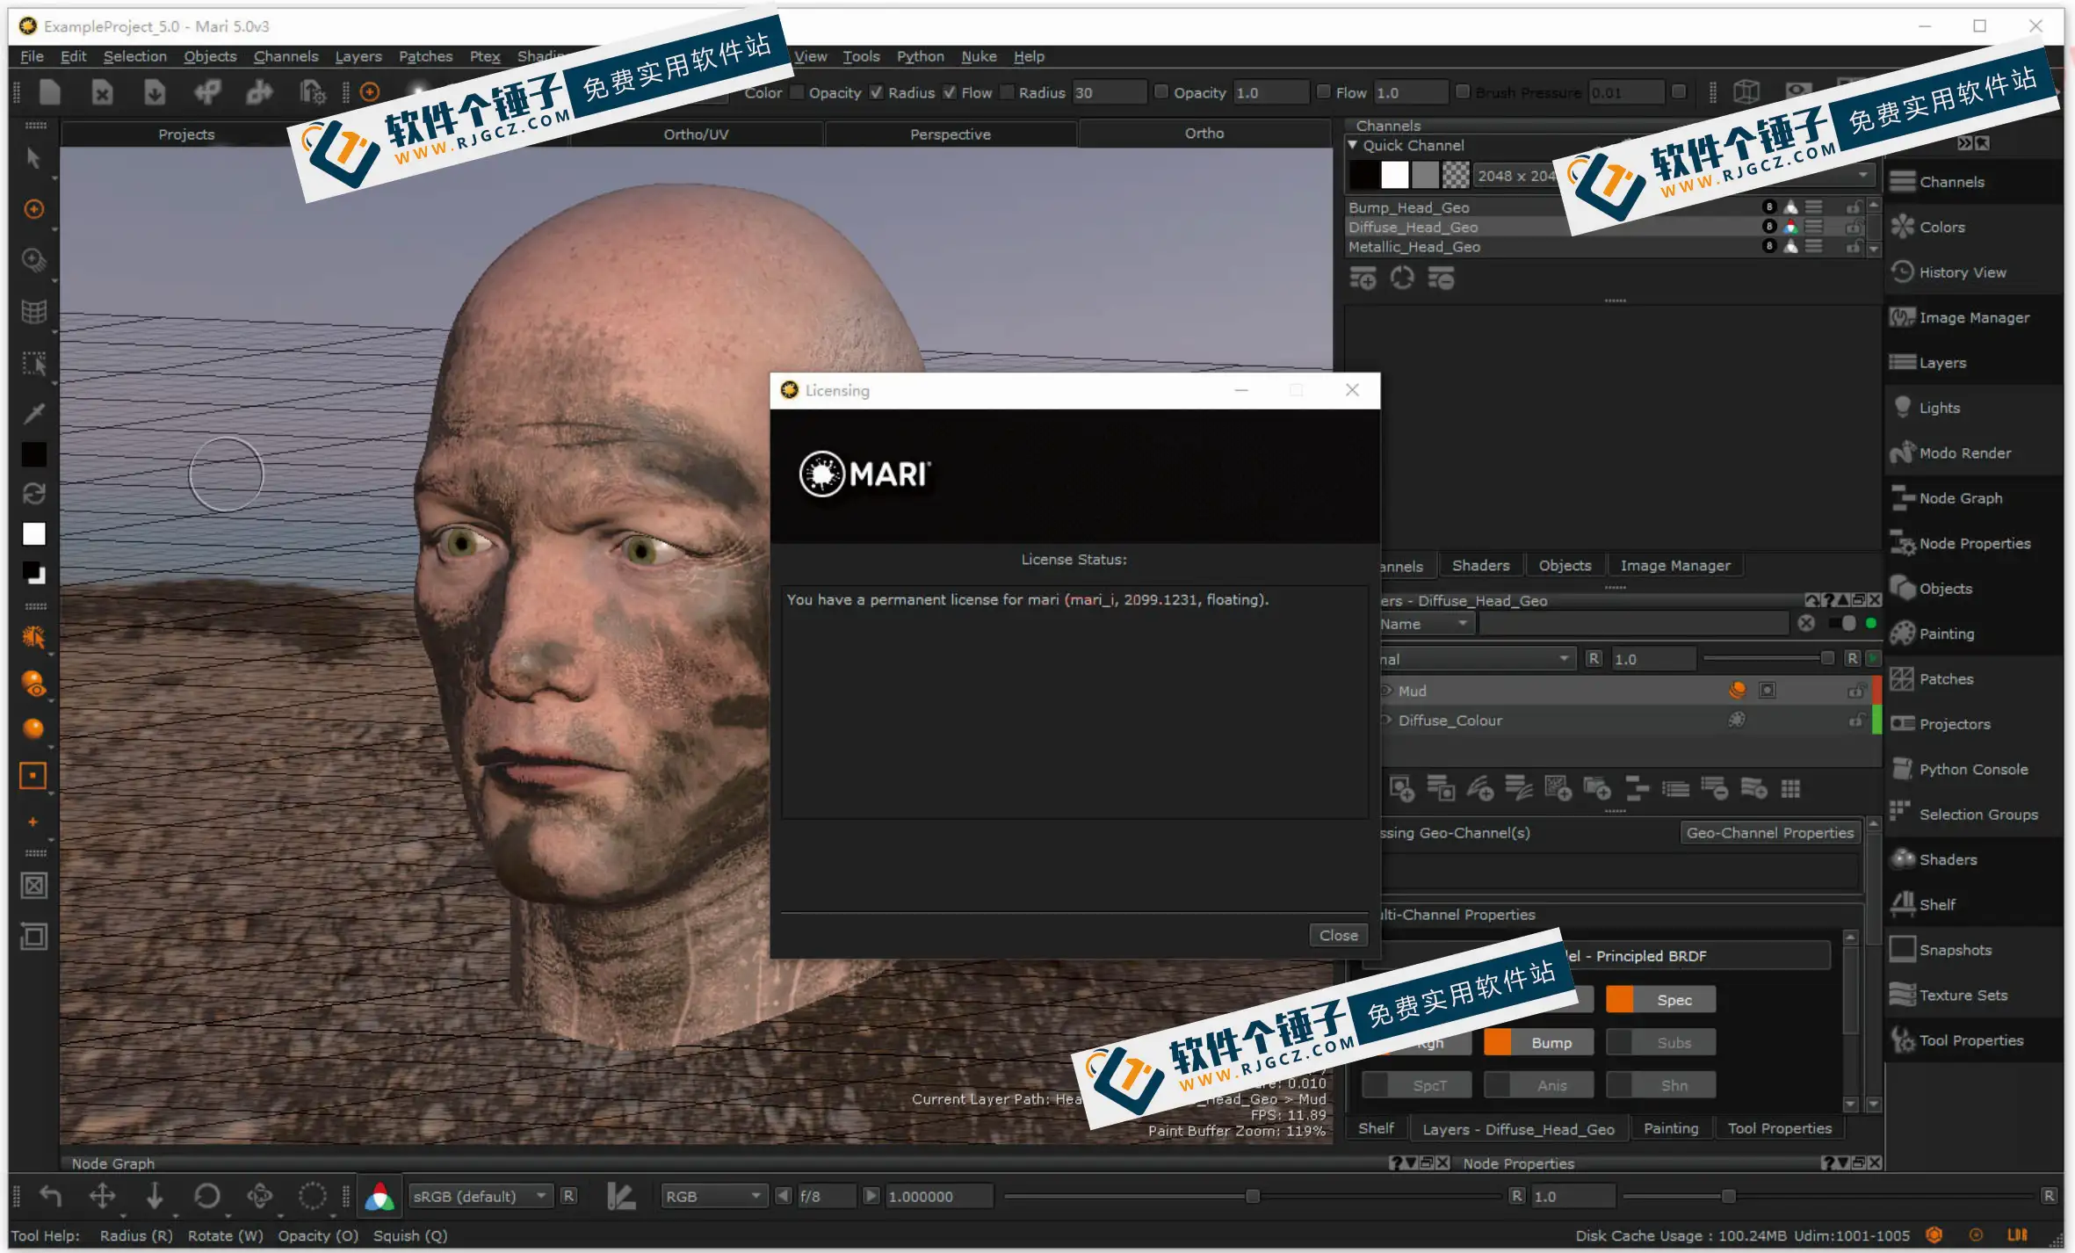The width and height of the screenshot is (2075, 1253).
Task: Open the Channels menu
Action: click(x=286, y=56)
